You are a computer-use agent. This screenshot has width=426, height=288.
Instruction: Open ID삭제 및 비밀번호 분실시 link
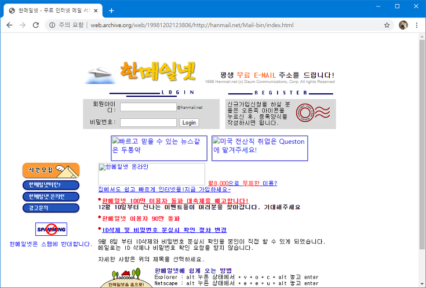(165, 230)
